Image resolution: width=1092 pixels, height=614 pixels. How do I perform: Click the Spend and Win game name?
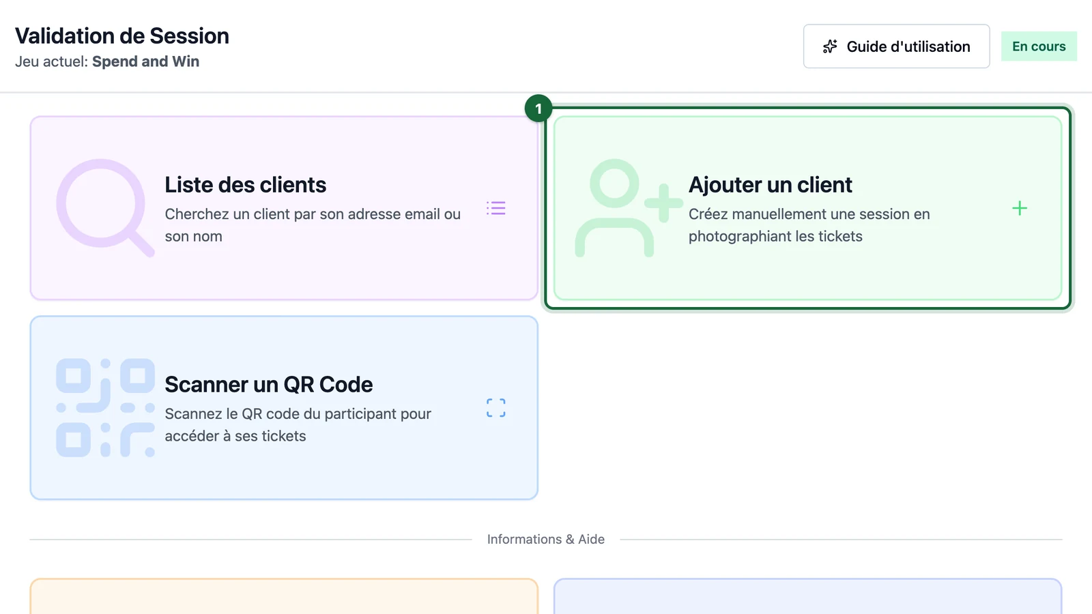tap(146, 61)
